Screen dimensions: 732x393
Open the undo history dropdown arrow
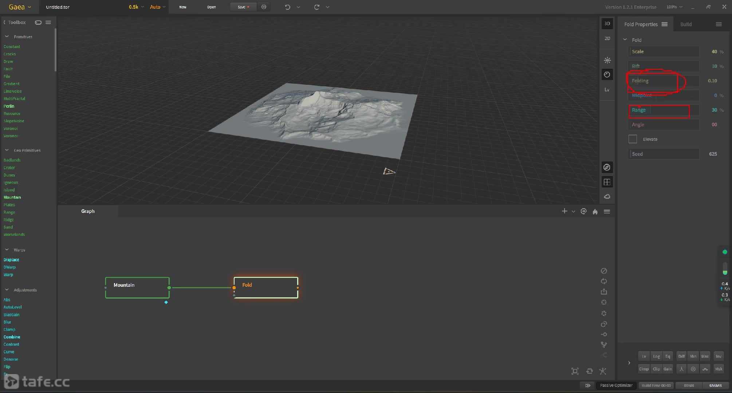(298, 7)
